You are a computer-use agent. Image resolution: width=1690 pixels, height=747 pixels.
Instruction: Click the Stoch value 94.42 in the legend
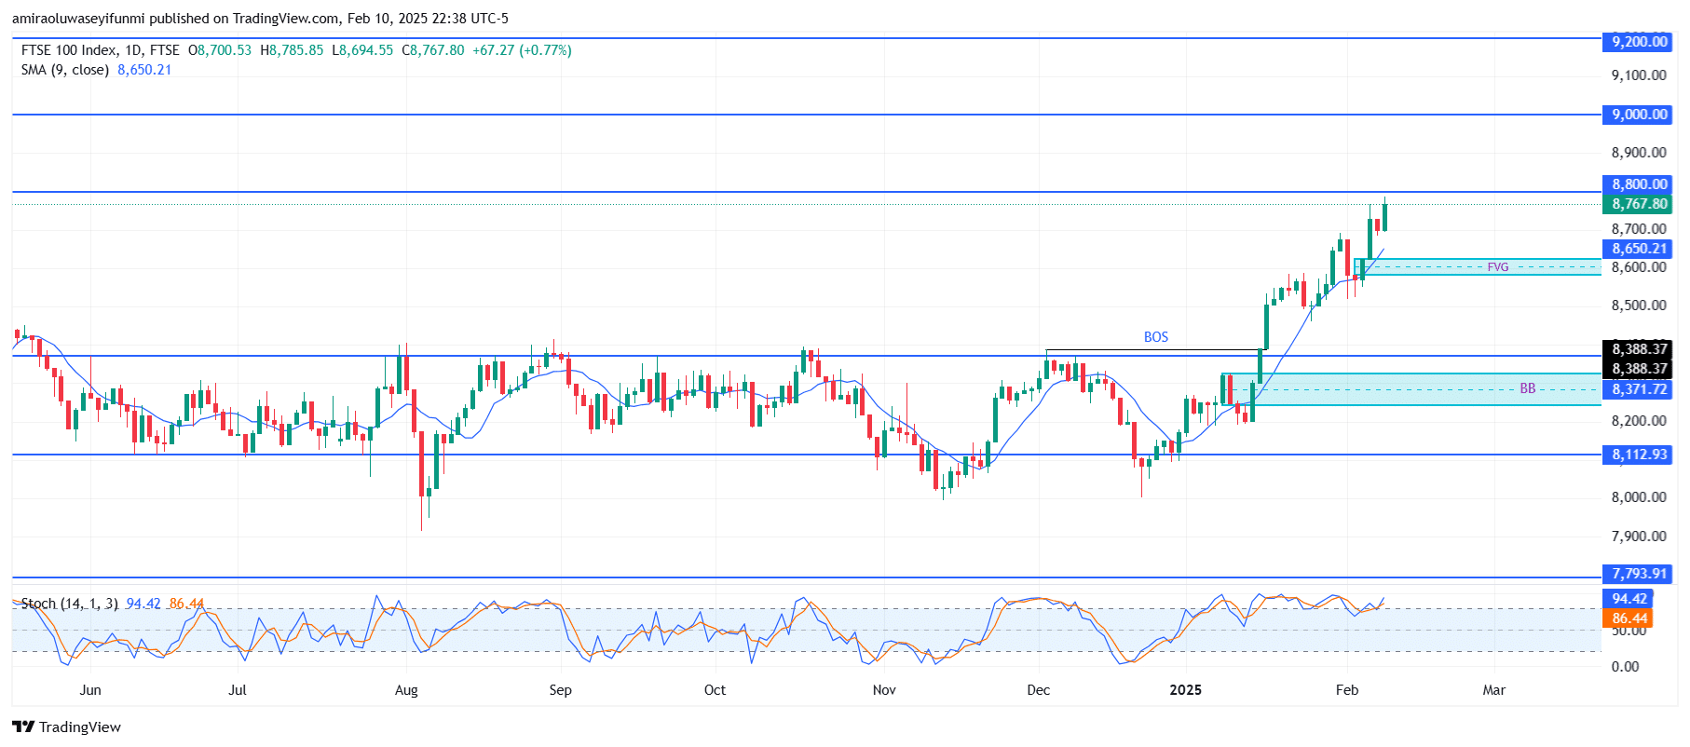143,604
